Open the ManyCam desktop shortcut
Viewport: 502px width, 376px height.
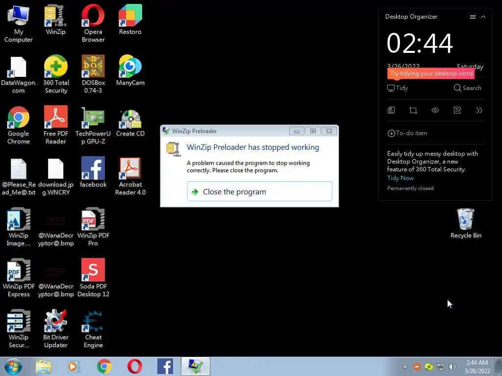pyautogui.click(x=130, y=70)
